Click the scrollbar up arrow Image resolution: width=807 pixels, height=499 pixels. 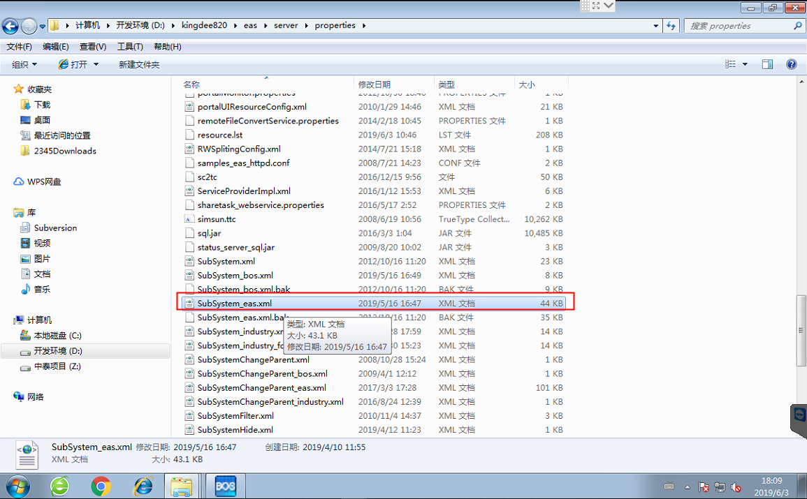(801, 81)
